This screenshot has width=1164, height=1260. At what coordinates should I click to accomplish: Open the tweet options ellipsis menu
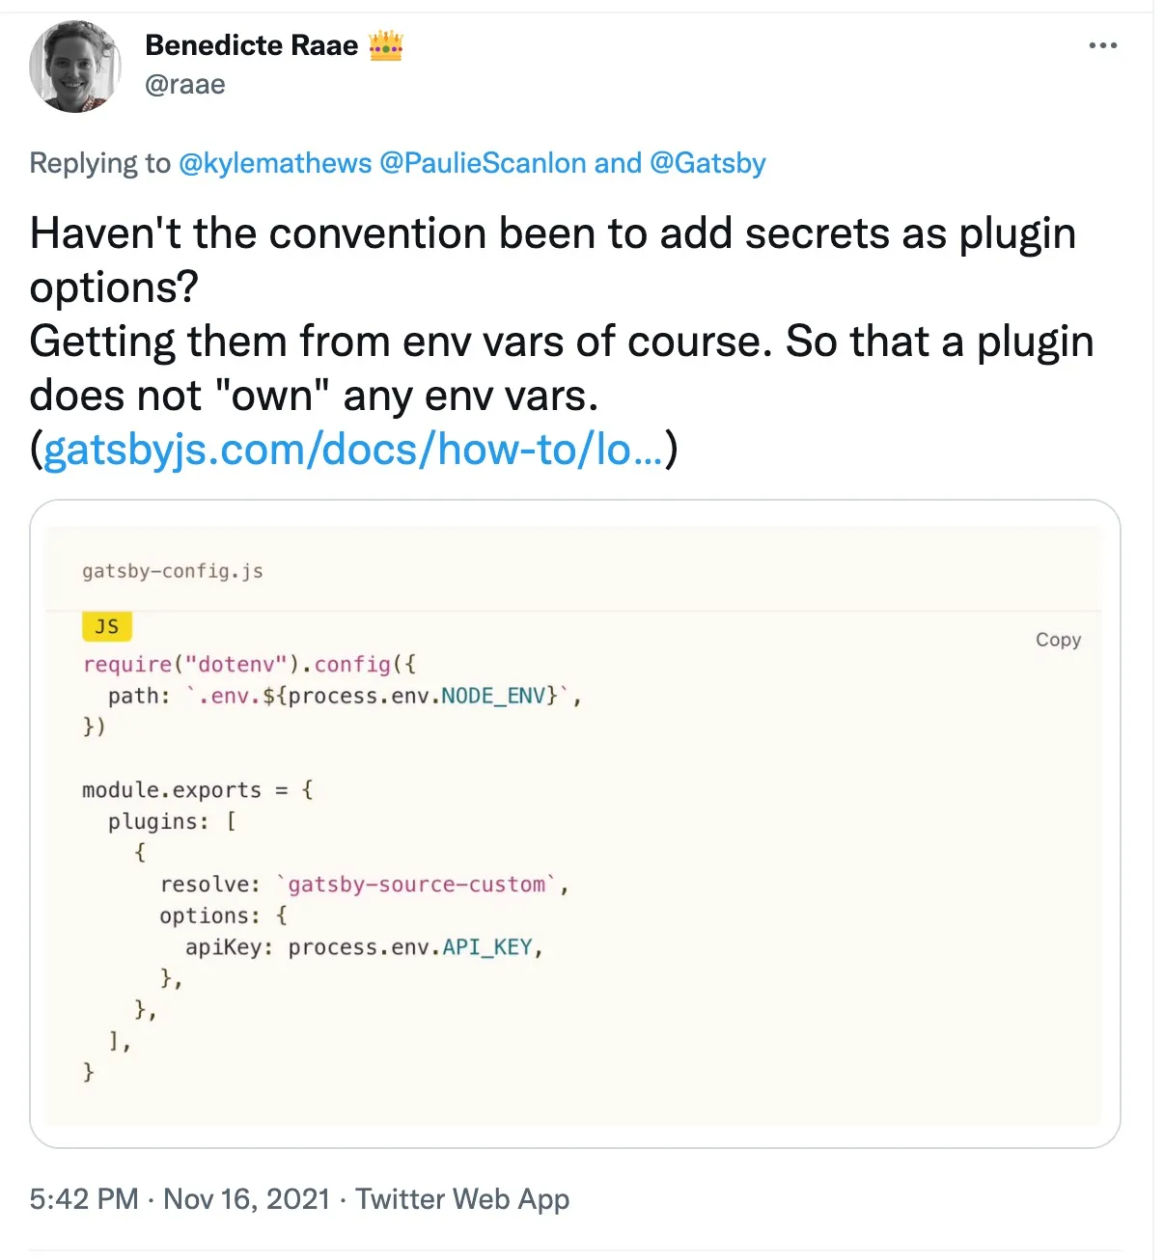coord(1102,44)
